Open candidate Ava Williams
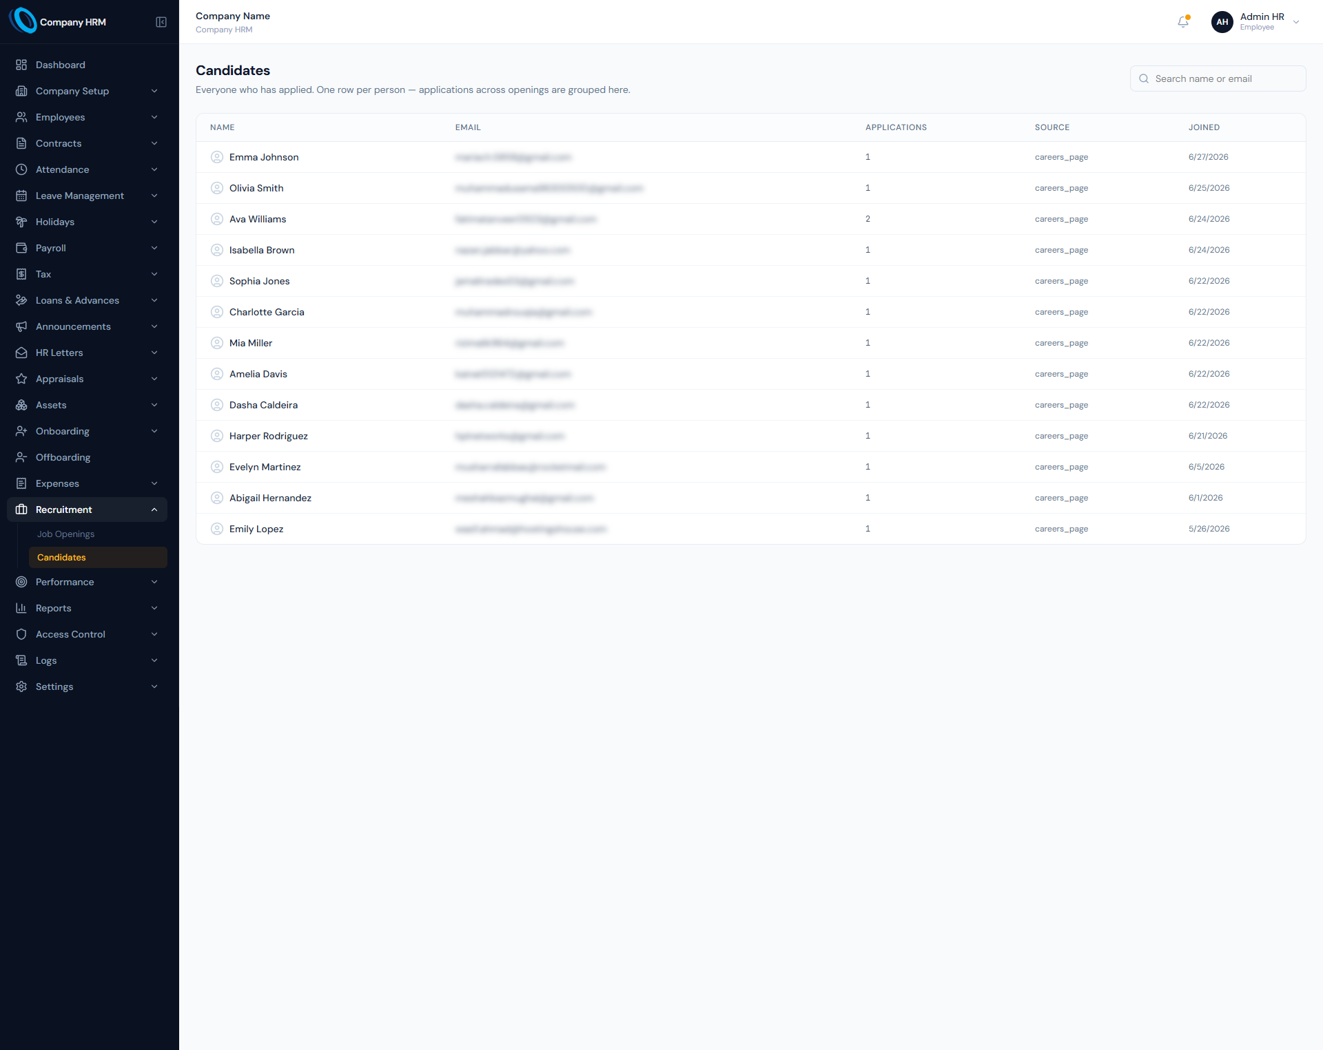The width and height of the screenshot is (1323, 1050). pos(258,219)
